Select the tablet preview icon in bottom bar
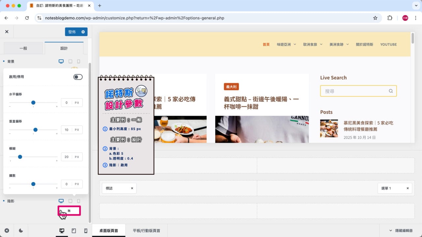 click(x=74, y=230)
